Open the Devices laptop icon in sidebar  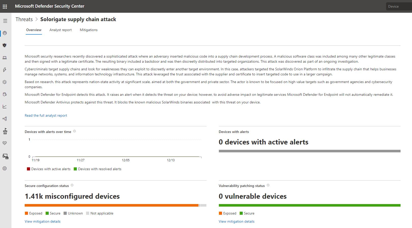tap(5, 58)
